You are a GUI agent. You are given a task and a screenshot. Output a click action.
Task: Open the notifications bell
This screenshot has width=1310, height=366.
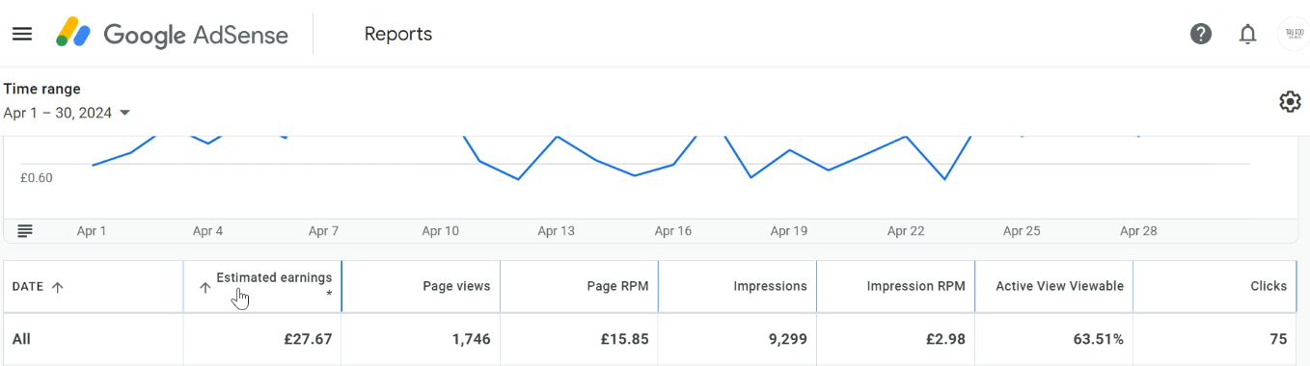click(1248, 34)
